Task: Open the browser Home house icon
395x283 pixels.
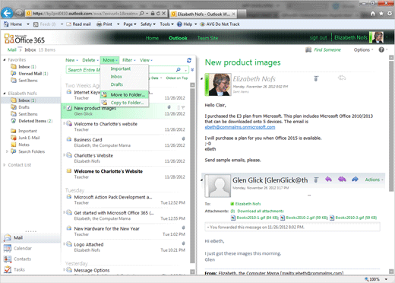Action: 373,14
